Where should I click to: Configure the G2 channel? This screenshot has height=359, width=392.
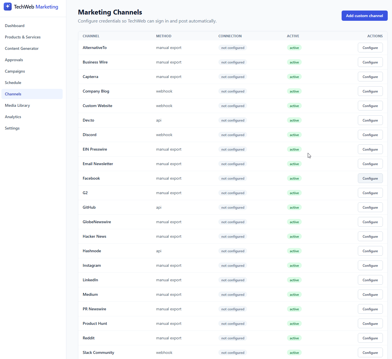(x=370, y=193)
